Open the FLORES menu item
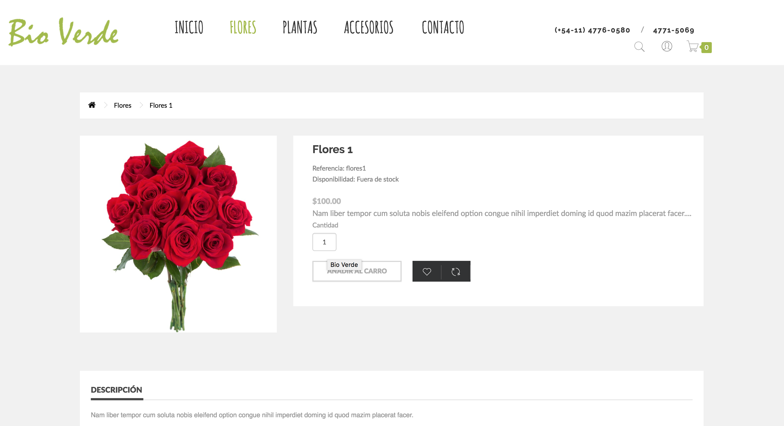Screen dimensions: 784x426 coord(243,27)
